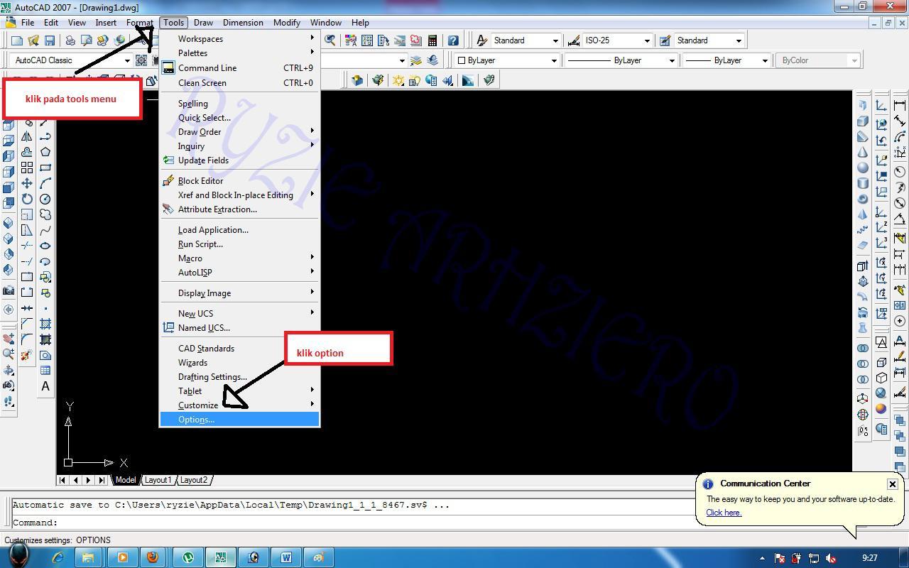Open the Block Editor entry

239,181
